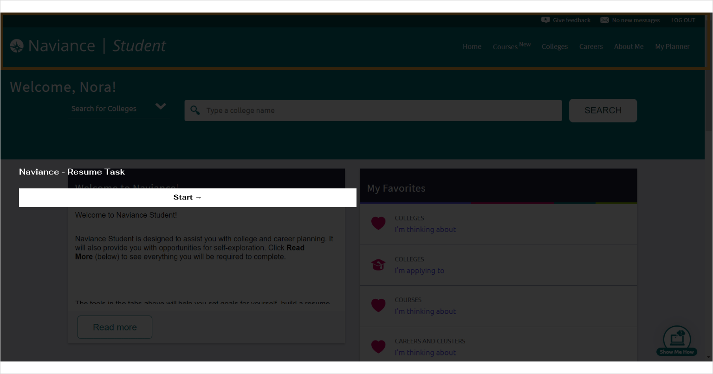The height and width of the screenshot is (374, 713).
Task: Open the Show Me How helper icon
Action: coord(677,341)
